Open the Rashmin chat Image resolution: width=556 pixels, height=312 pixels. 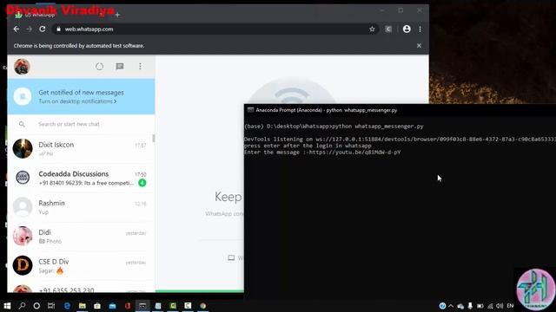click(x=81, y=207)
